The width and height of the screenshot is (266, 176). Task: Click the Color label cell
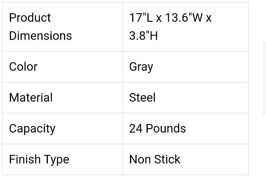pos(63,67)
